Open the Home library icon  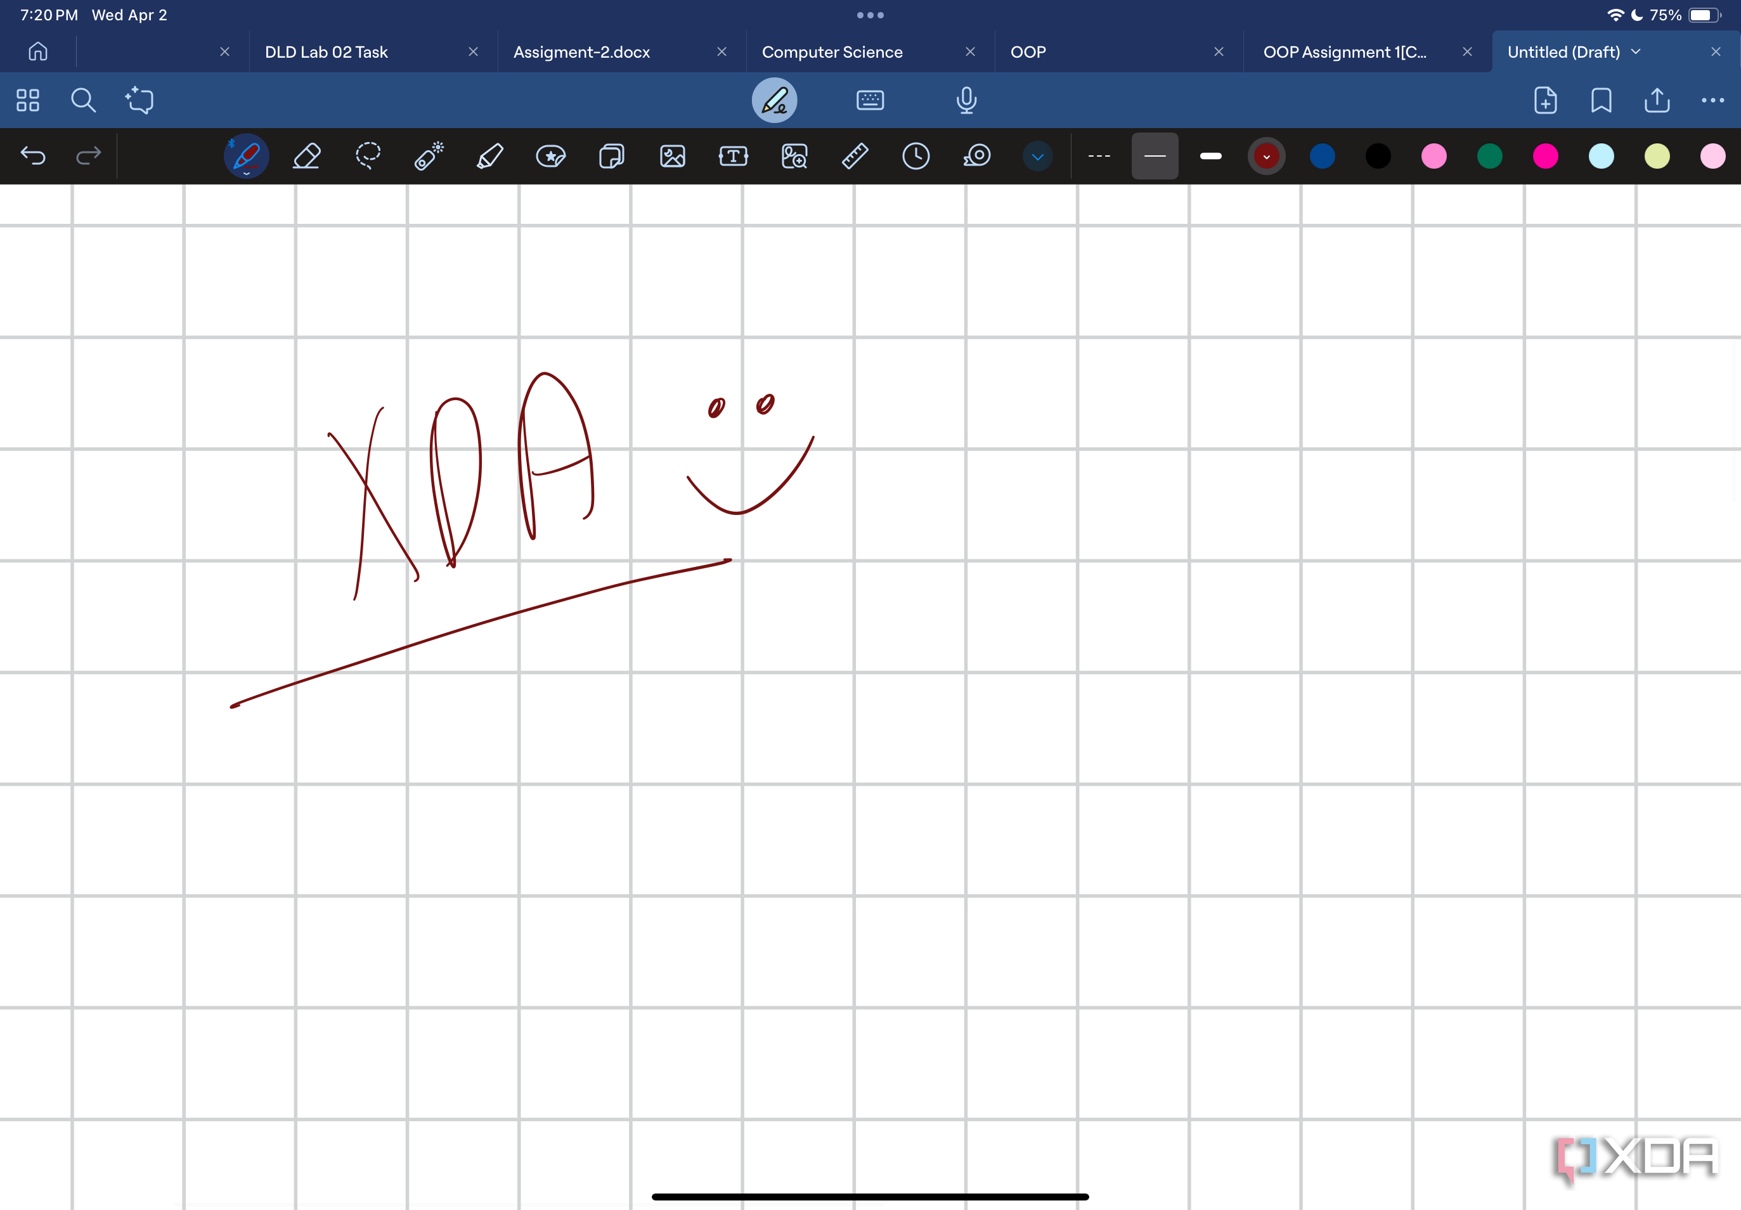[x=38, y=51]
